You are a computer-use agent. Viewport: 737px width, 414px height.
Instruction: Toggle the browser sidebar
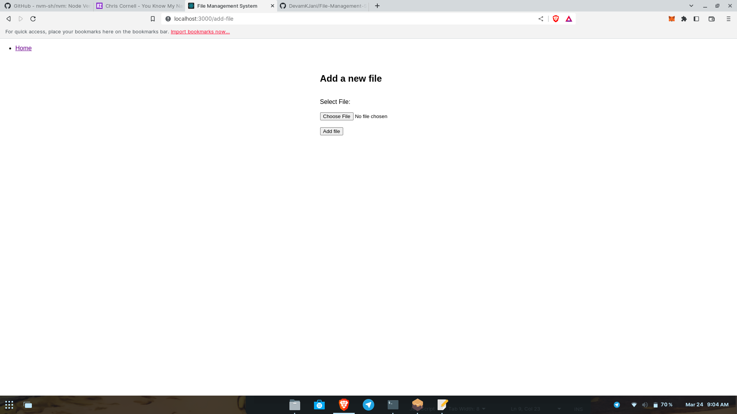click(x=696, y=19)
